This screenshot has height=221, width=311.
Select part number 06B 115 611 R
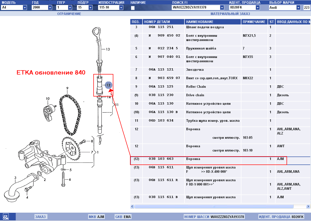pos(163,180)
